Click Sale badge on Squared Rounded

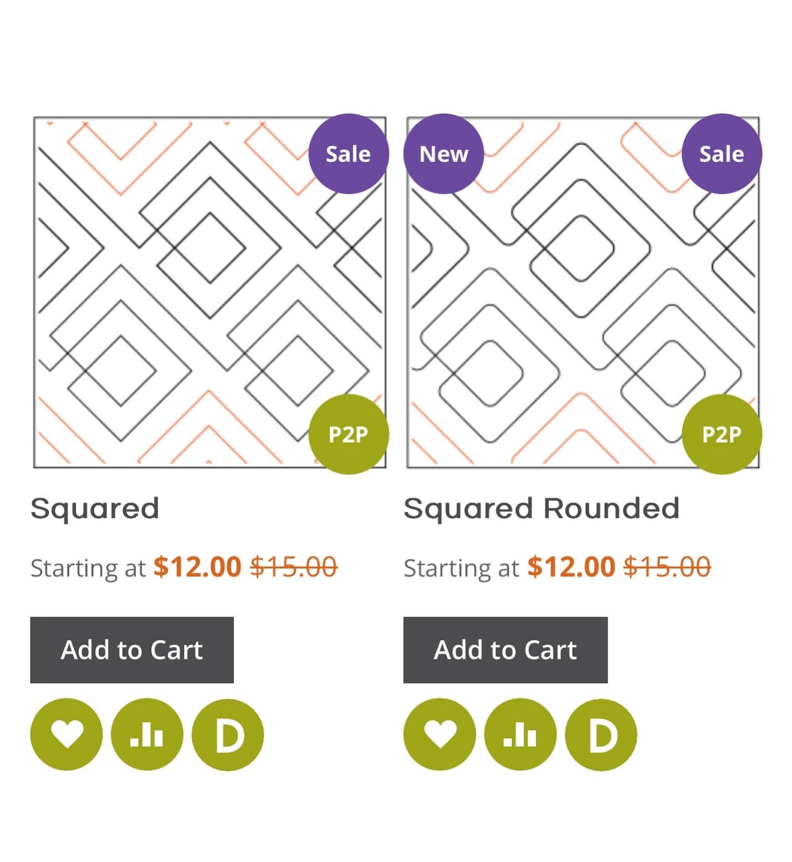pos(722,154)
